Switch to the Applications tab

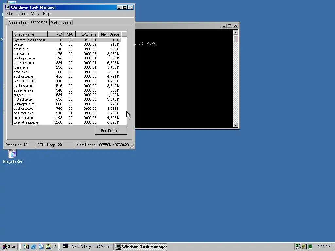(18, 23)
